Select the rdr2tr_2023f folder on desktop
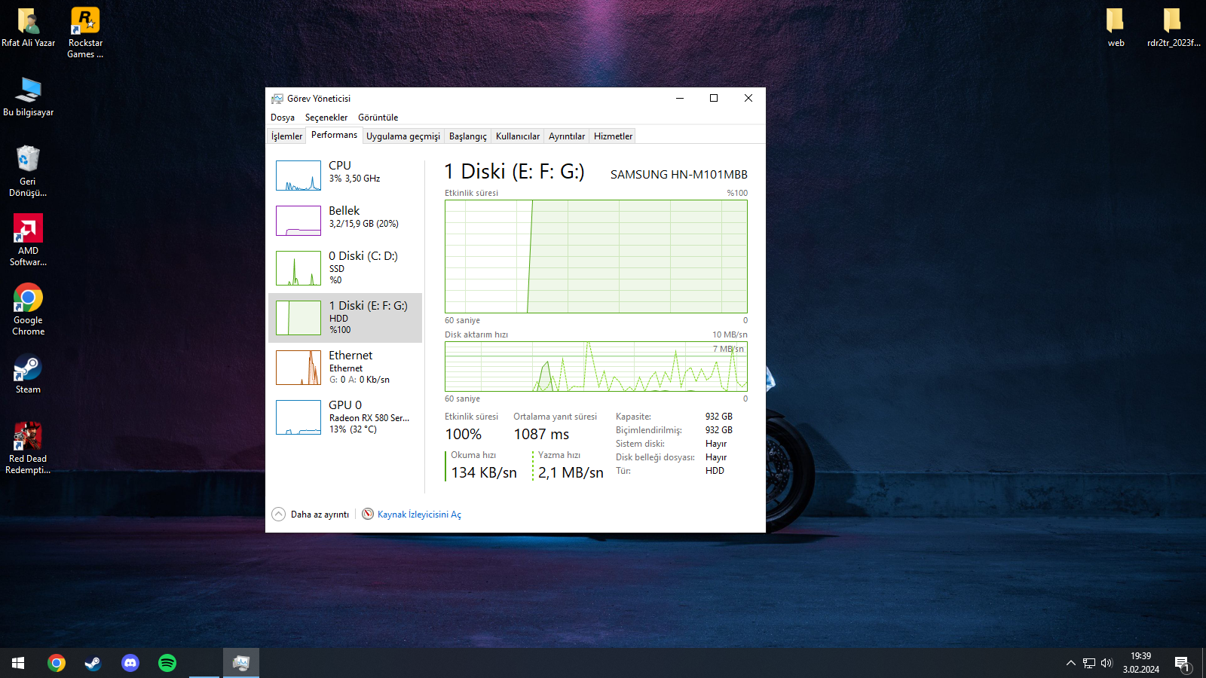The width and height of the screenshot is (1206, 678). [1174, 28]
